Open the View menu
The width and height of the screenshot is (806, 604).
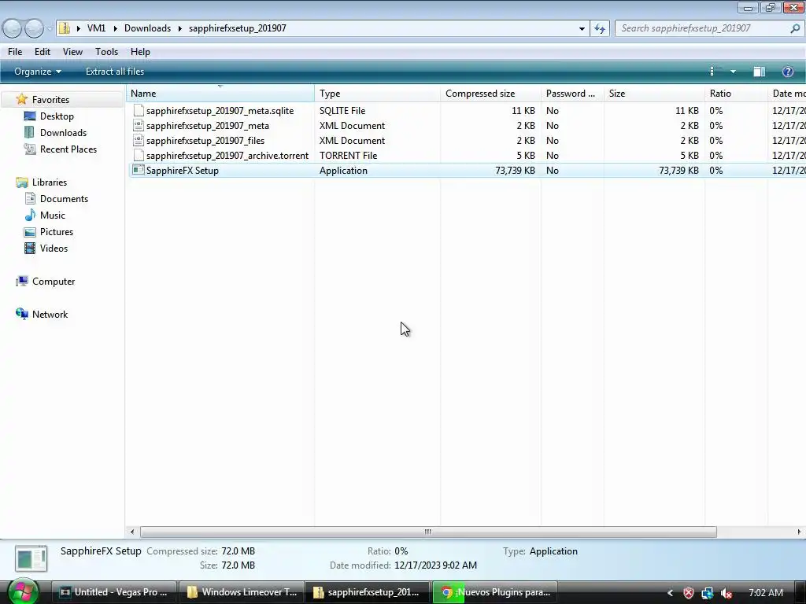click(x=72, y=52)
